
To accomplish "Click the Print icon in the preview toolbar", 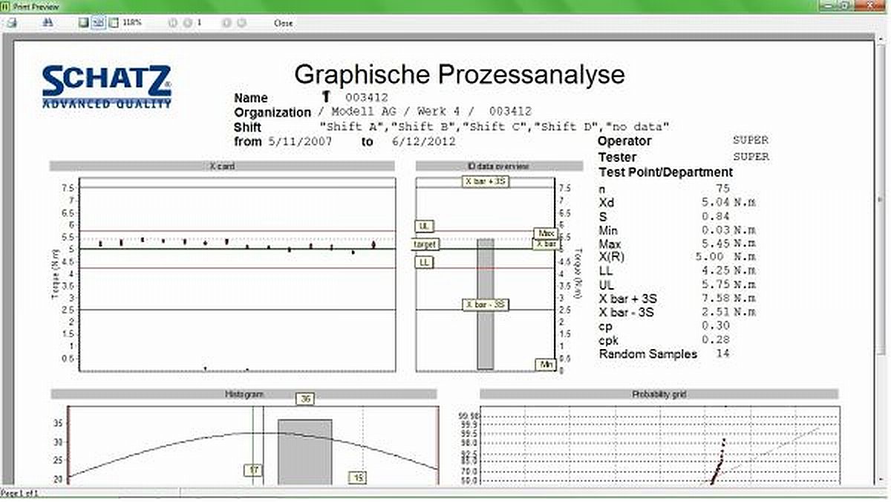I will coord(11,23).
